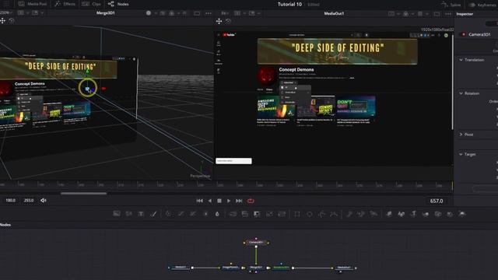Viewport: 498px width, 280px height.
Task: Add a Merge node from the toolbar
Action: coord(233,214)
